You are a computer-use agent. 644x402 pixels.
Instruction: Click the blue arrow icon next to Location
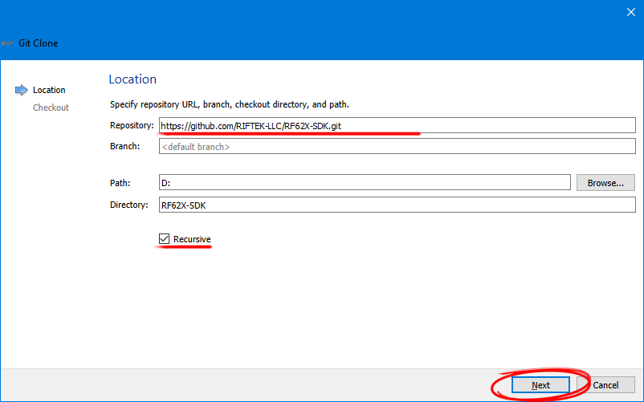click(x=22, y=90)
